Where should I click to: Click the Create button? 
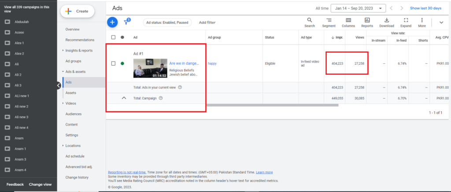point(78,11)
